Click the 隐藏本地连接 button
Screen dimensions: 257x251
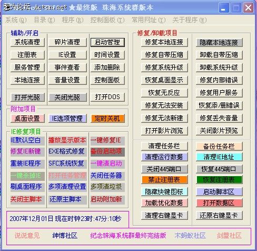pos(219,42)
